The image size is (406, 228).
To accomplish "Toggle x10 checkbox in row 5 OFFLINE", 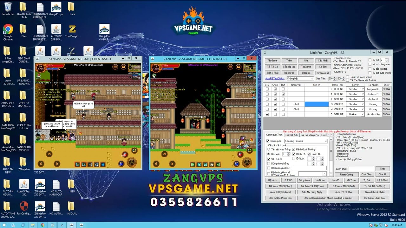I will click(267, 114).
